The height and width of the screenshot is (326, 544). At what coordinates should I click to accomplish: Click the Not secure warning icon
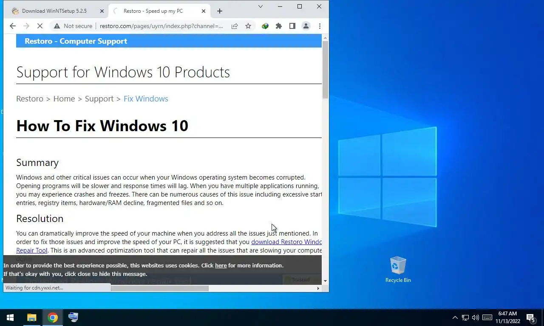57,26
